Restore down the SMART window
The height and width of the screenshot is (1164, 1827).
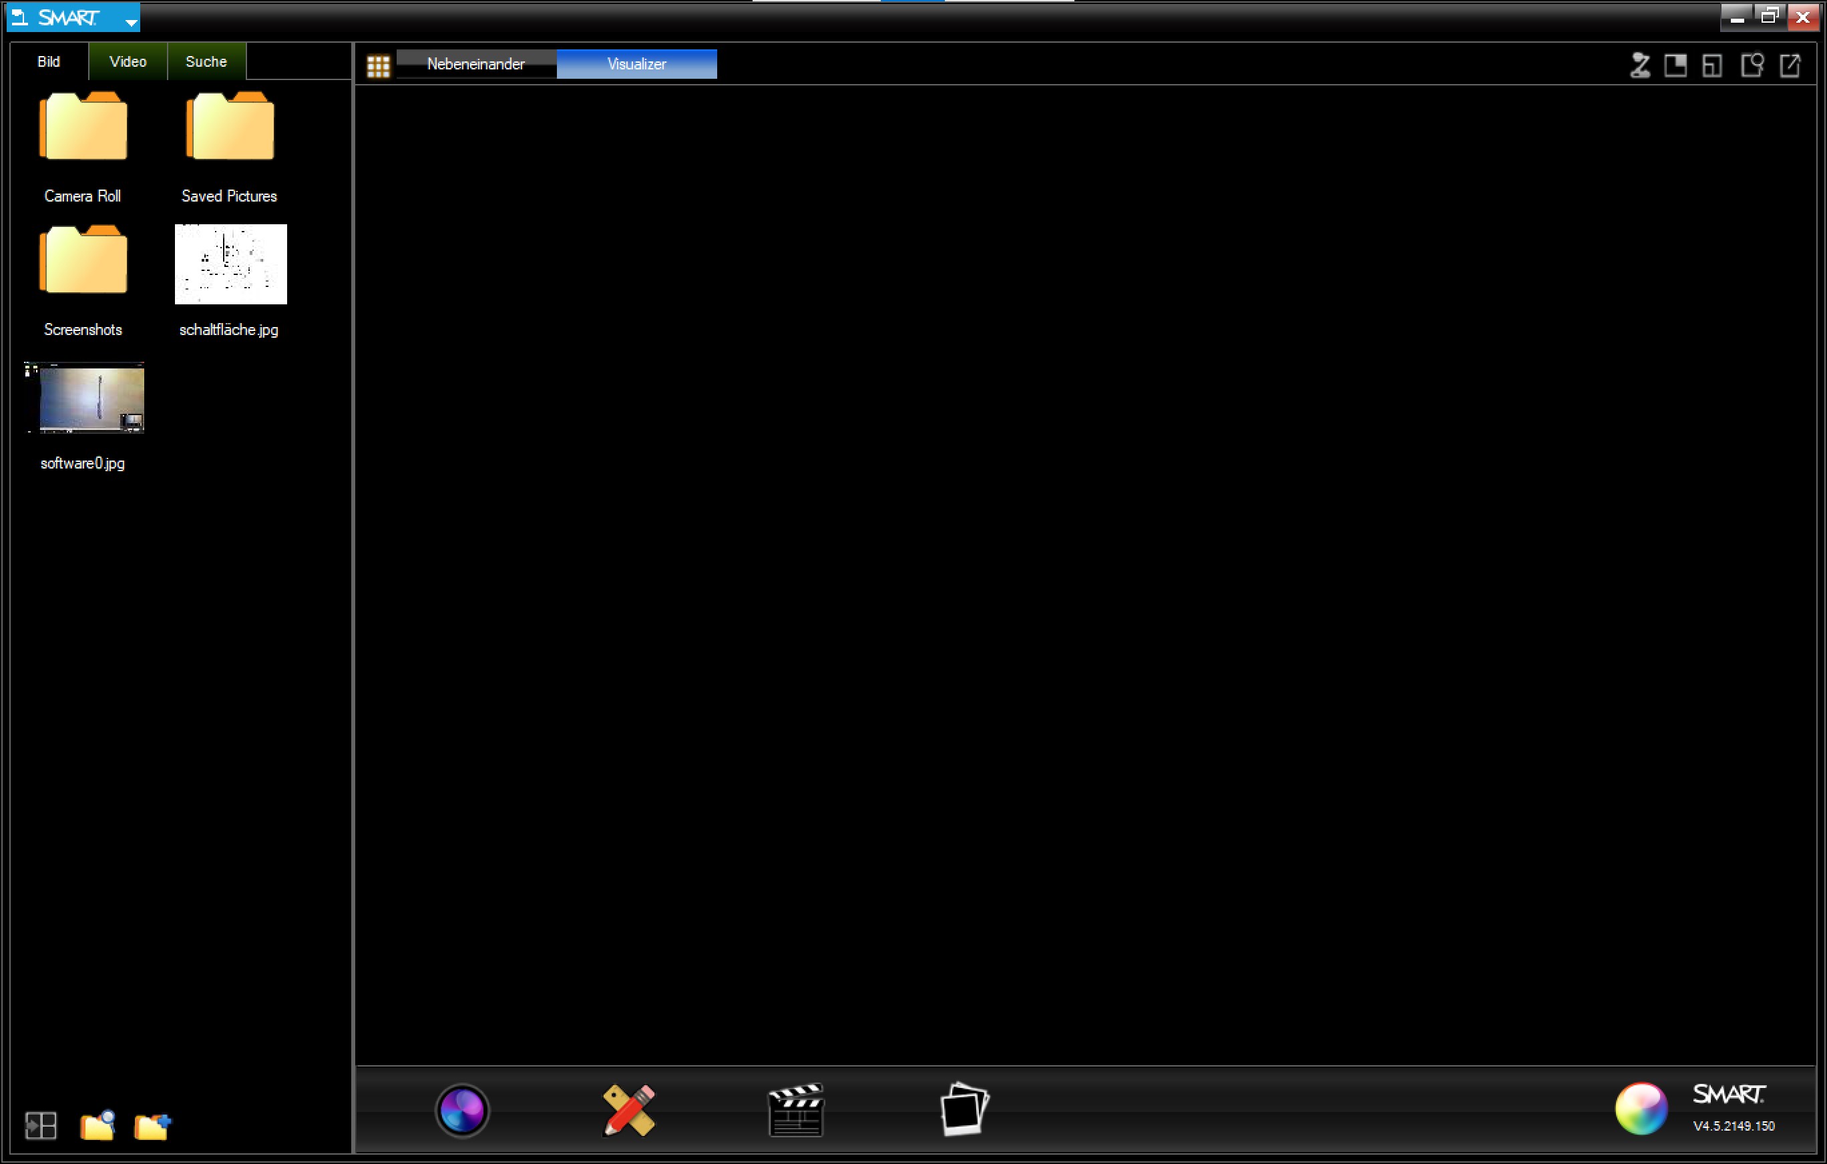click(x=1770, y=16)
